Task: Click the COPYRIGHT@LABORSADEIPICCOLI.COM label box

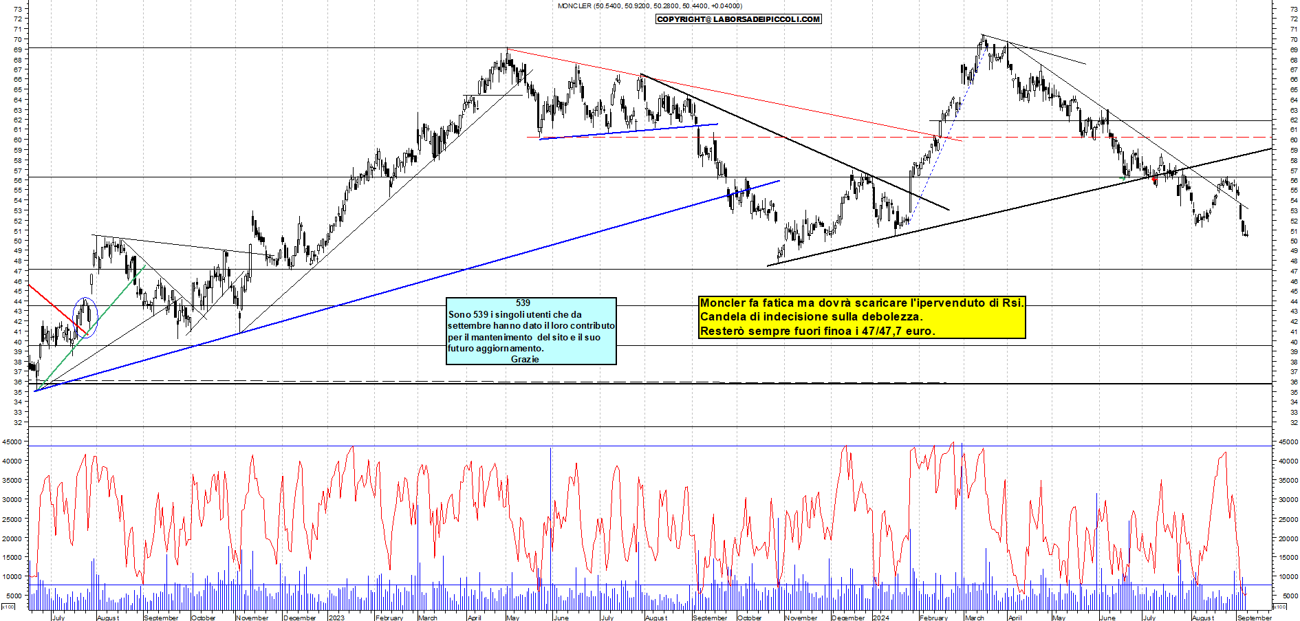Action: pos(739,19)
